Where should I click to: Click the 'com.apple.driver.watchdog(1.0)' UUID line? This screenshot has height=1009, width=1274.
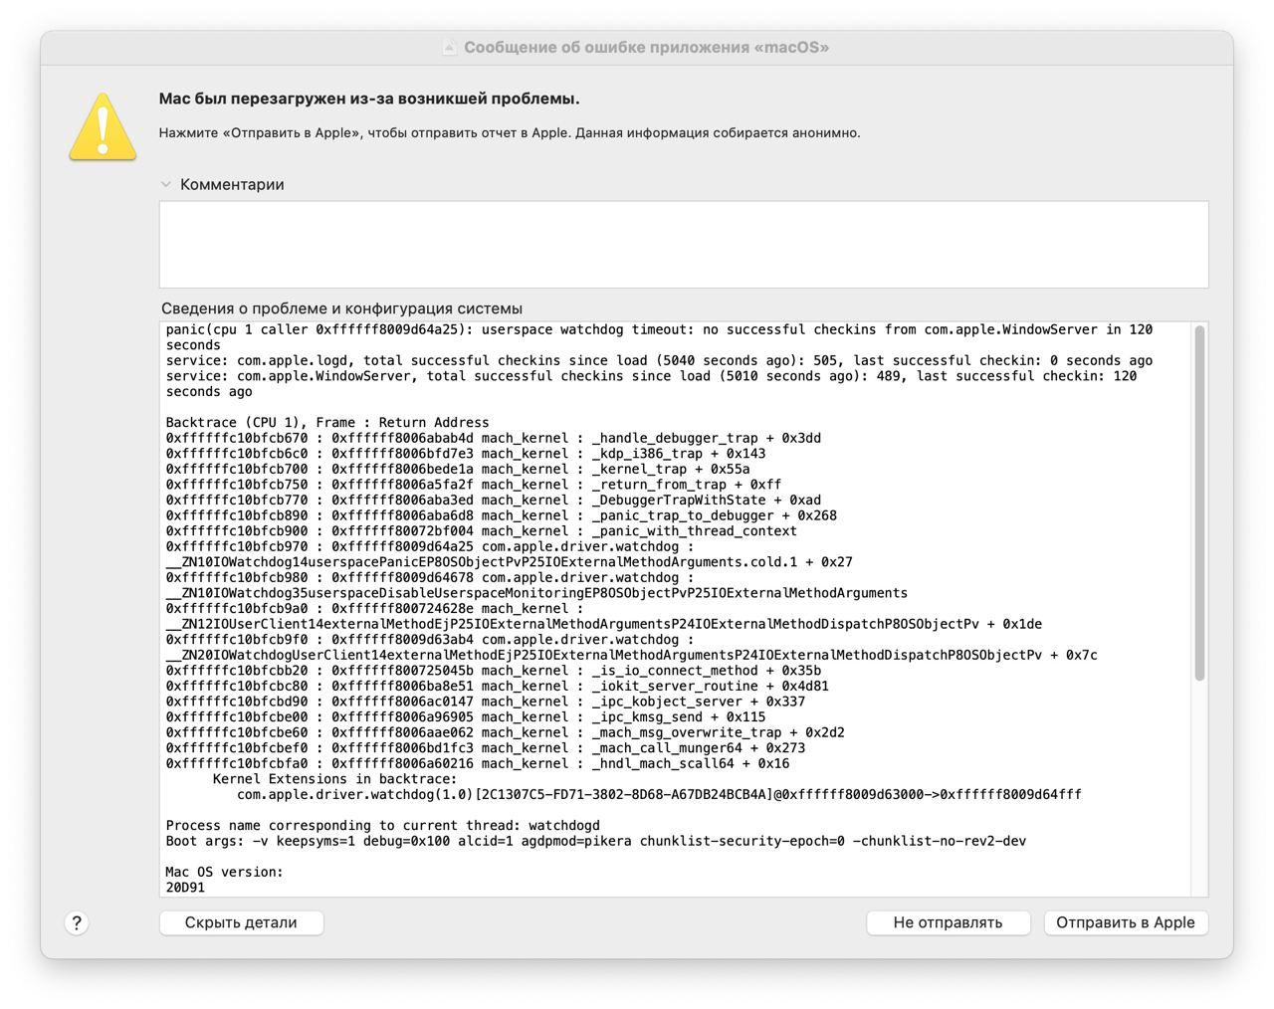click(x=659, y=794)
